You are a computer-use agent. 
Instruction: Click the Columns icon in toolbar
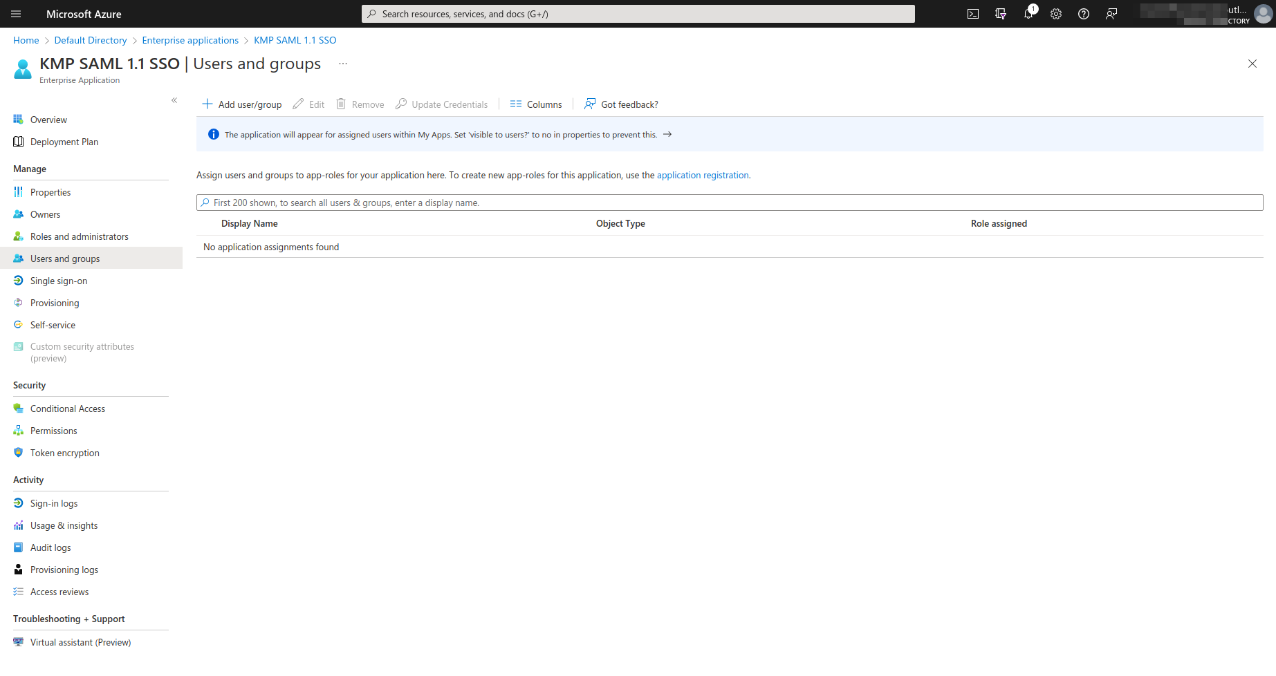point(516,104)
